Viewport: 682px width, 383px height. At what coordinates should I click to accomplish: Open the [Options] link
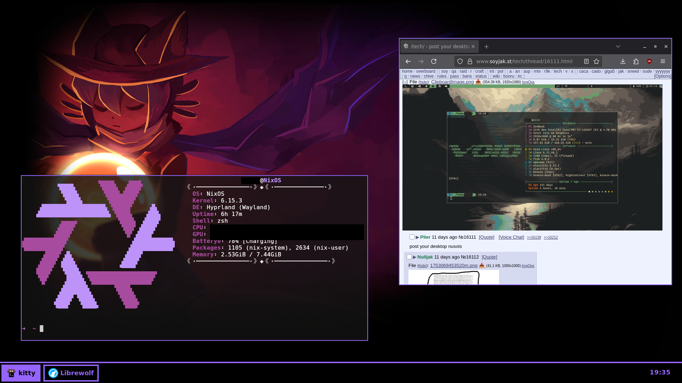pos(662,76)
